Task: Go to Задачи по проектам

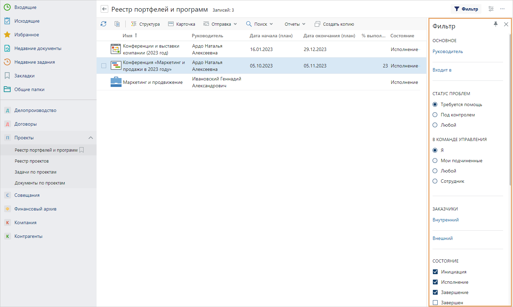Action: (x=35, y=172)
